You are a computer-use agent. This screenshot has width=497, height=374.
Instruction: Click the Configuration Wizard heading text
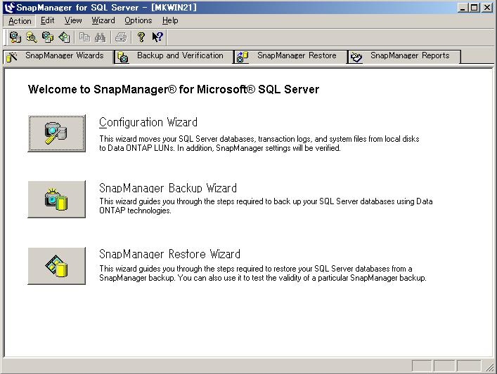[x=148, y=122]
